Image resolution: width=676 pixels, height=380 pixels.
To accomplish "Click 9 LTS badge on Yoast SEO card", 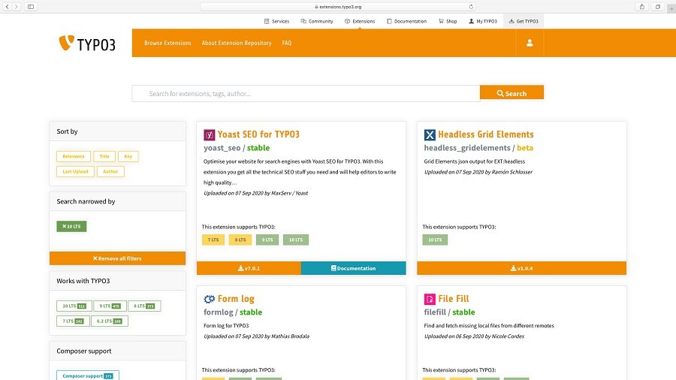I will tap(267, 240).
